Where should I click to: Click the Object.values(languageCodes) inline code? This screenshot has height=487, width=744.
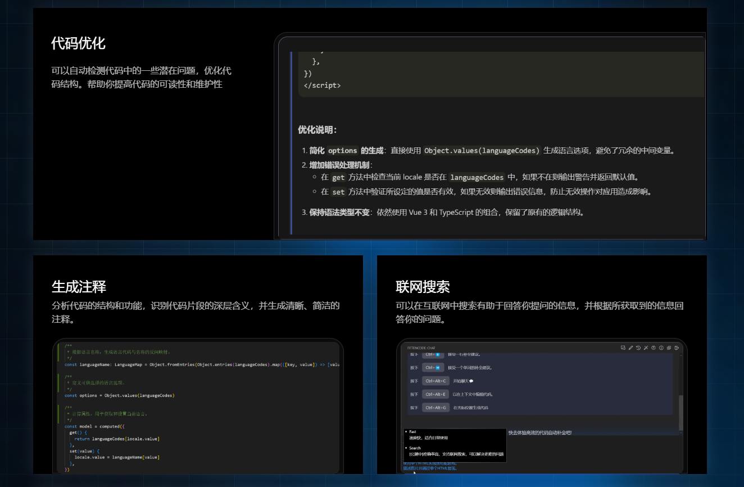(x=482, y=151)
